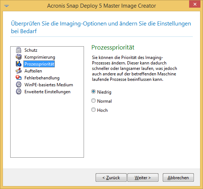The height and width of the screenshot is (189, 203).
Task: Open Erweiterte Einstellungen
Action: pyautogui.click(x=47, y=92)
